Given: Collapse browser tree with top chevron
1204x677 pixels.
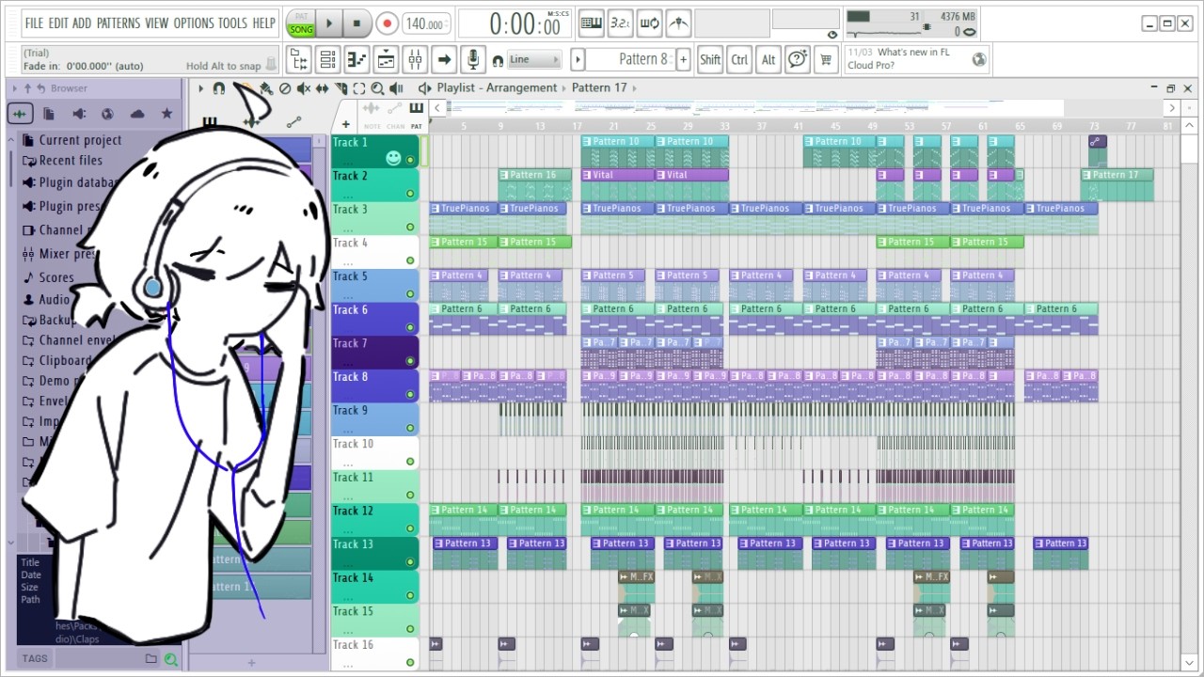Looking at the screenshot, I should point(11,140).
